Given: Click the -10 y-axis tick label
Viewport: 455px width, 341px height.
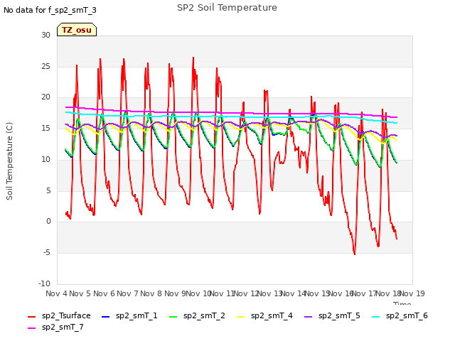Looking at the screenshot, I should [44, 283].
